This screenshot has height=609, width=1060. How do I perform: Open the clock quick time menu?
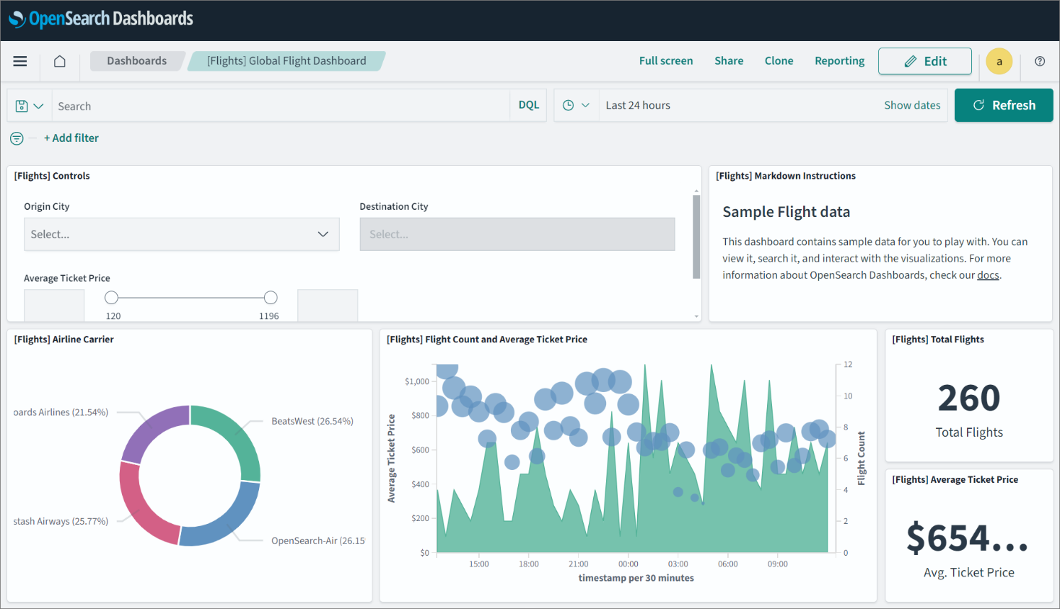point(577,105)
